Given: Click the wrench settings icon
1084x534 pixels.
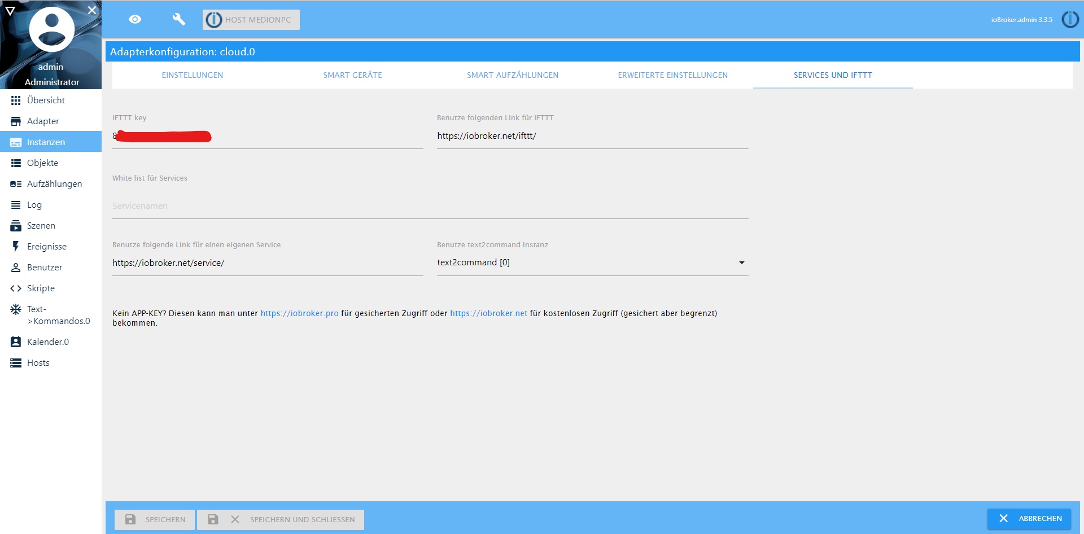Looking at the screenshot, I should click(178, 19).
